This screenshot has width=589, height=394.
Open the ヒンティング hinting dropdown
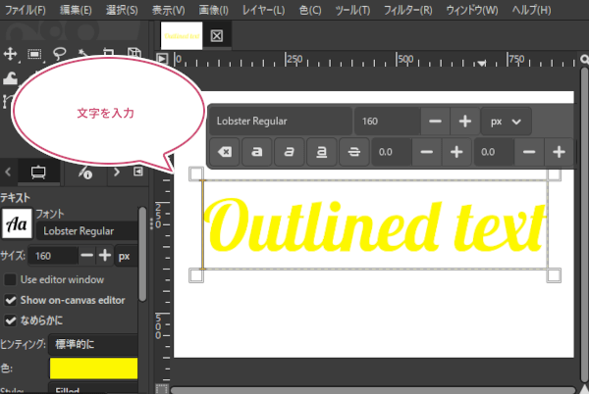(x=91, y=344)
